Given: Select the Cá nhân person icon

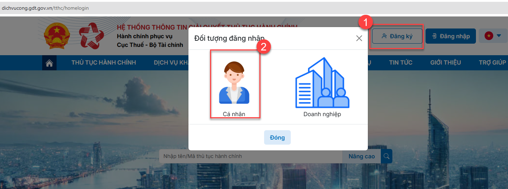Looking at the screenshot, I should (234, 83).
